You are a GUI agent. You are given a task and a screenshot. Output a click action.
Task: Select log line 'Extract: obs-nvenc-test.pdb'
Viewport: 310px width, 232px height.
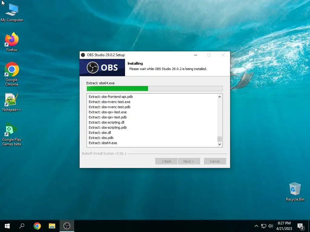point(109,107)
